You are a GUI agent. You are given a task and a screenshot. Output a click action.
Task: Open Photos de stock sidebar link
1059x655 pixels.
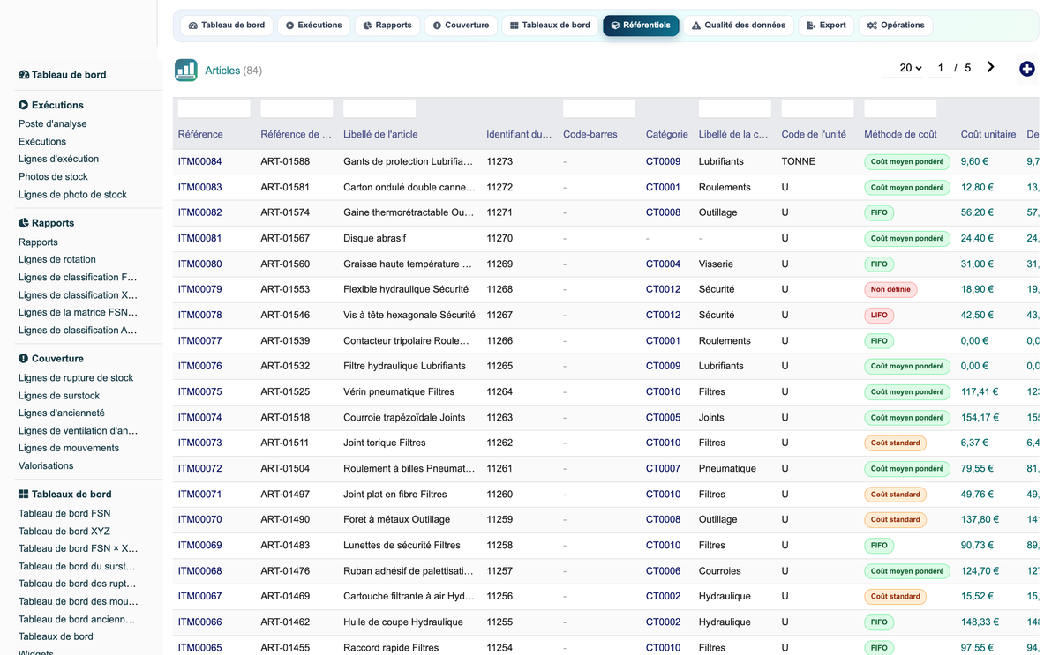[x=53, y=177]
